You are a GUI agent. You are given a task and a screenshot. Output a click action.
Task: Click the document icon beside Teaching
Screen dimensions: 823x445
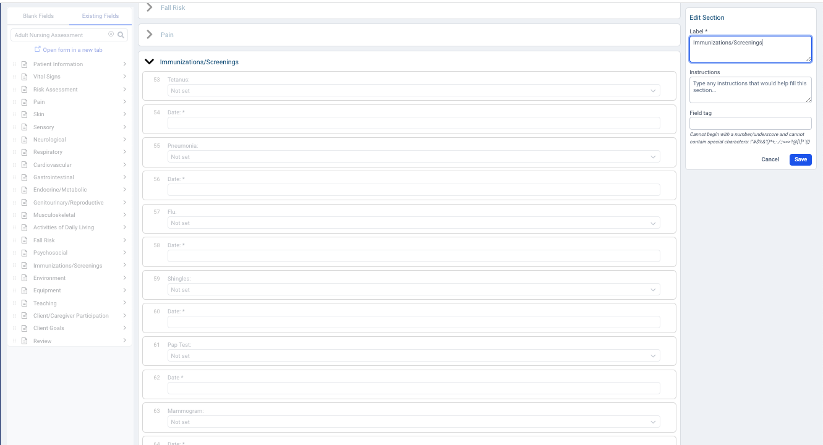click(25, 303)
